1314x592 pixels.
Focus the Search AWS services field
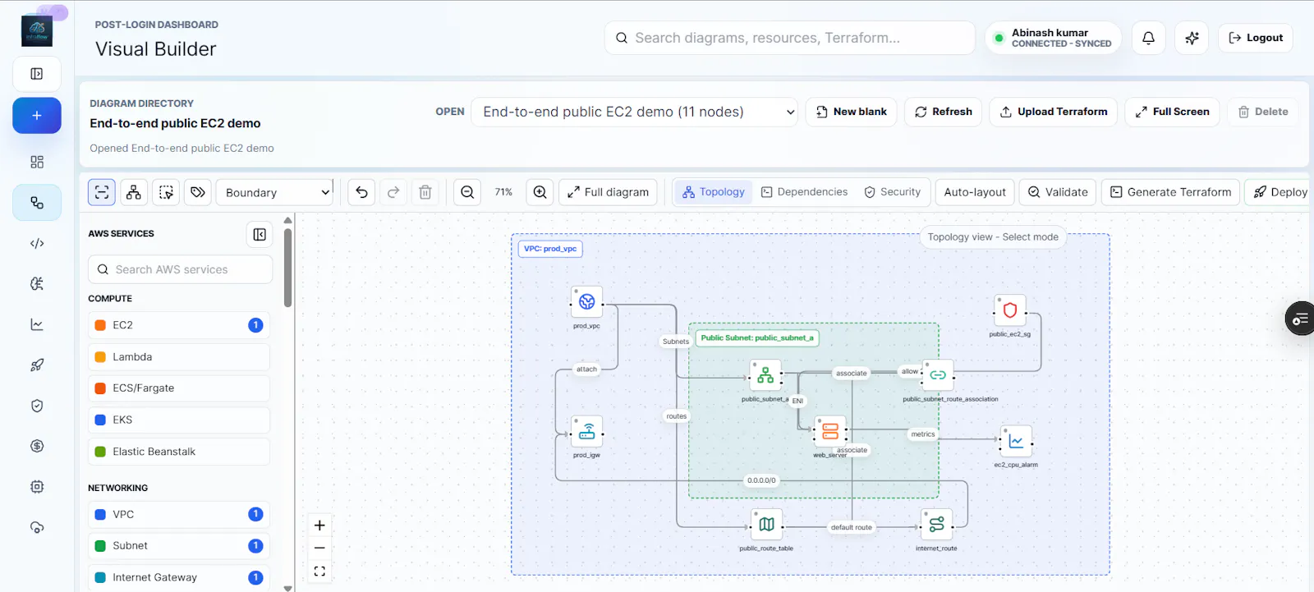click(180, 269)
